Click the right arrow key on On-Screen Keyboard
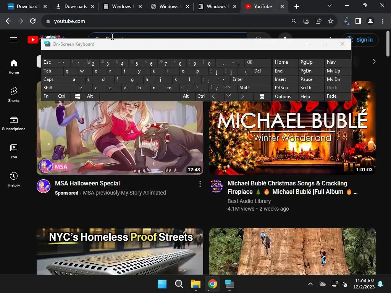Viewport: 391px width, 293px height. point(242,97)
